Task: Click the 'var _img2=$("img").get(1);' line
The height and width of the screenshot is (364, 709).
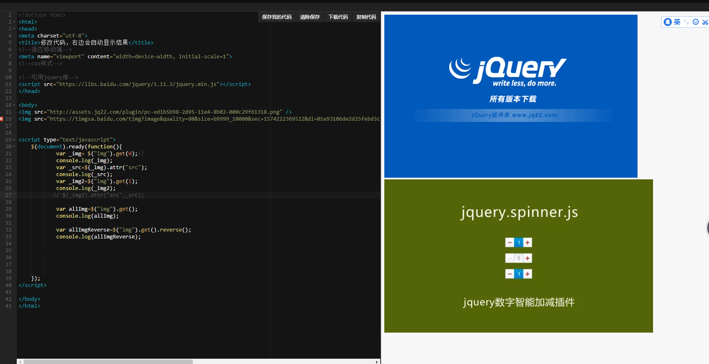Action: coord(97,181)
